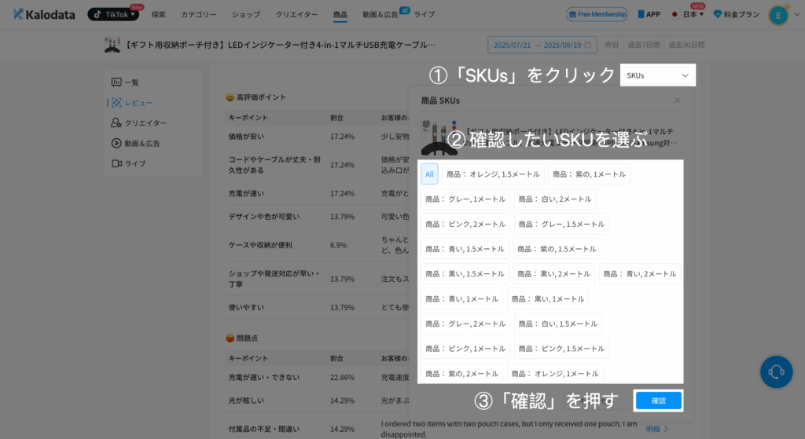Open the 日本 region dropdown
The image size is (805, 439).
click(x=688, y=14)
